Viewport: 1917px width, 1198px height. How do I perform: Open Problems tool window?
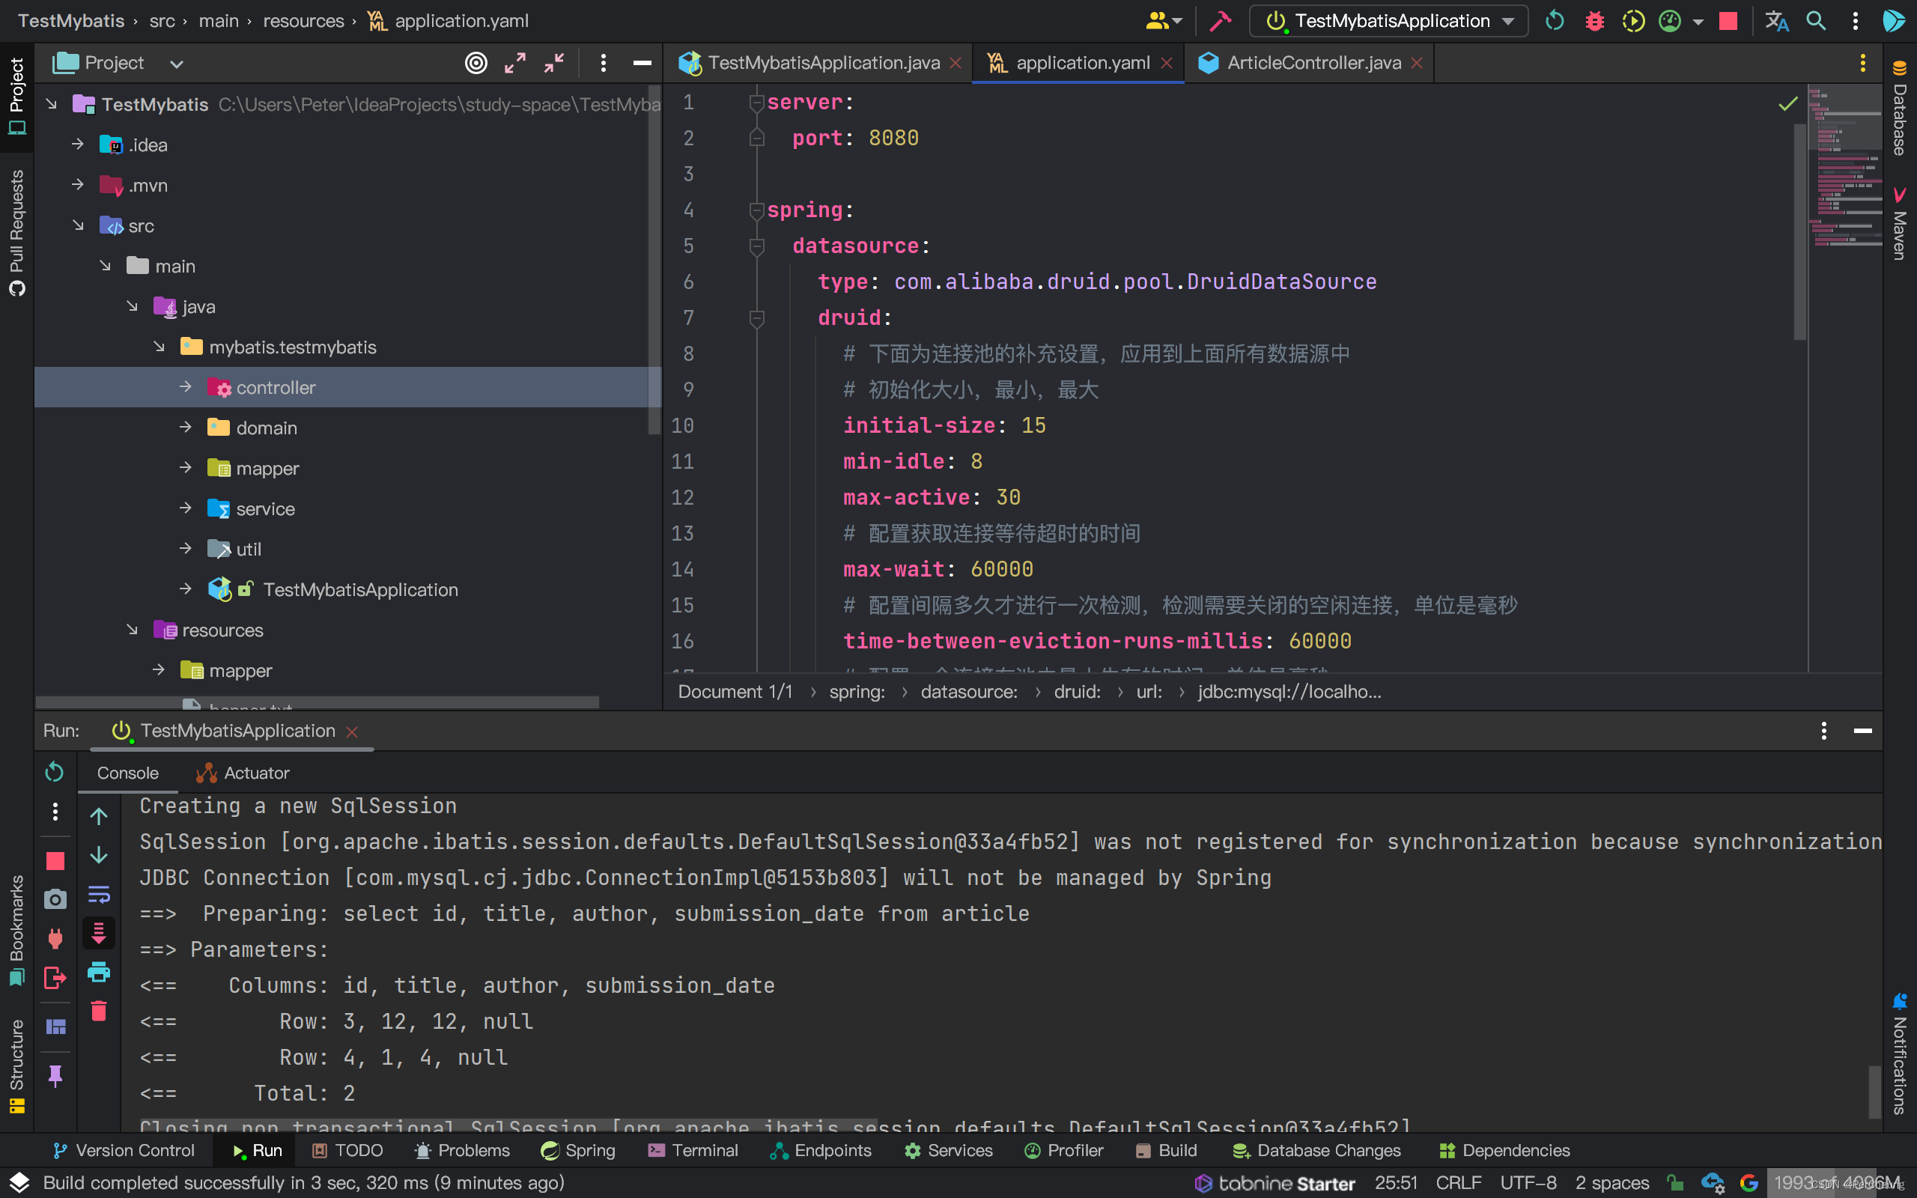coord(463,1151)
